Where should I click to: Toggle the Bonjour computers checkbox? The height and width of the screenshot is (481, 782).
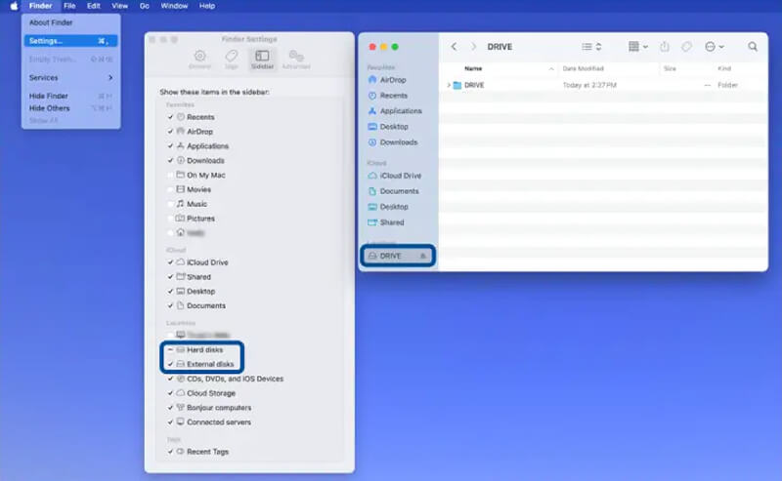(170, 408)
